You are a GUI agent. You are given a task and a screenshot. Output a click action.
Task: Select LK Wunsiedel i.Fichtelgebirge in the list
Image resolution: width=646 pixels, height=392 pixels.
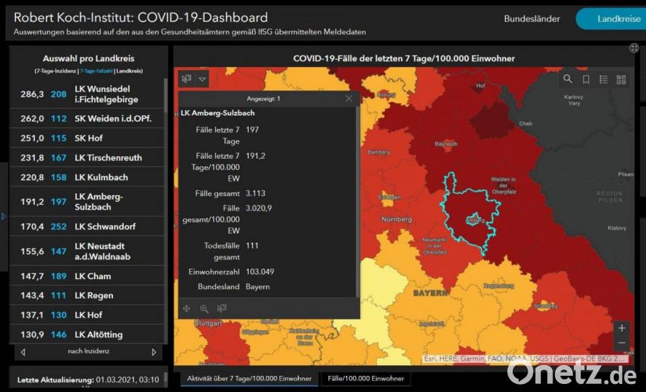click(87, 94)
